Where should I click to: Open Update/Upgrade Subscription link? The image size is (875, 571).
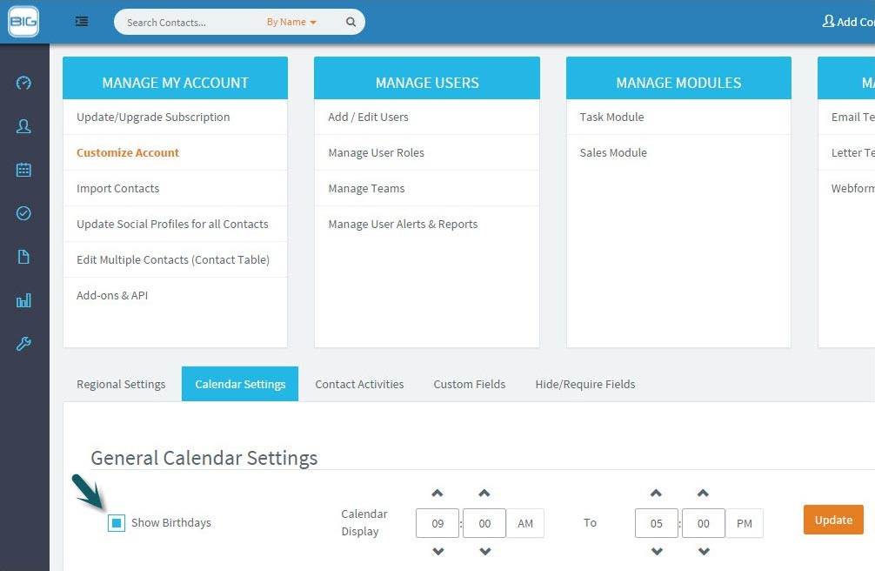[x=153, y=118]
